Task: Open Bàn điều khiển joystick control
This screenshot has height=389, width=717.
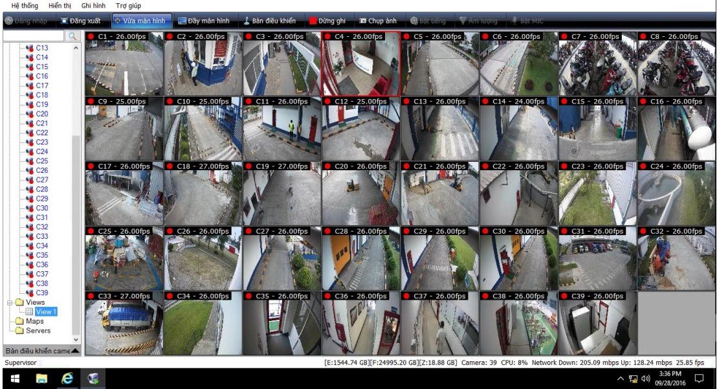Action: (x=270, y=21)
